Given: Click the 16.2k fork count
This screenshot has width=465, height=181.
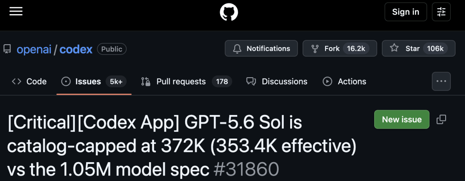Looking at the screenshot, I should 356,48.
